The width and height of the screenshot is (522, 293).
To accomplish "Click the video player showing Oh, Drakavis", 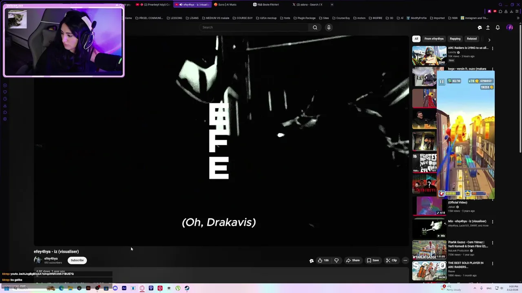I will pyautogui.click(x=221, y=141).
